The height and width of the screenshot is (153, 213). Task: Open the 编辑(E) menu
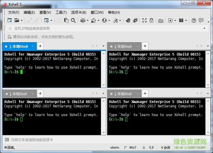(29, 13)
